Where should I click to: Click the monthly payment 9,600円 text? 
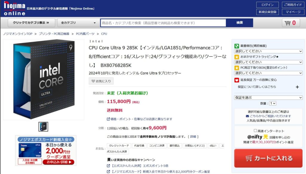point(157,128)
